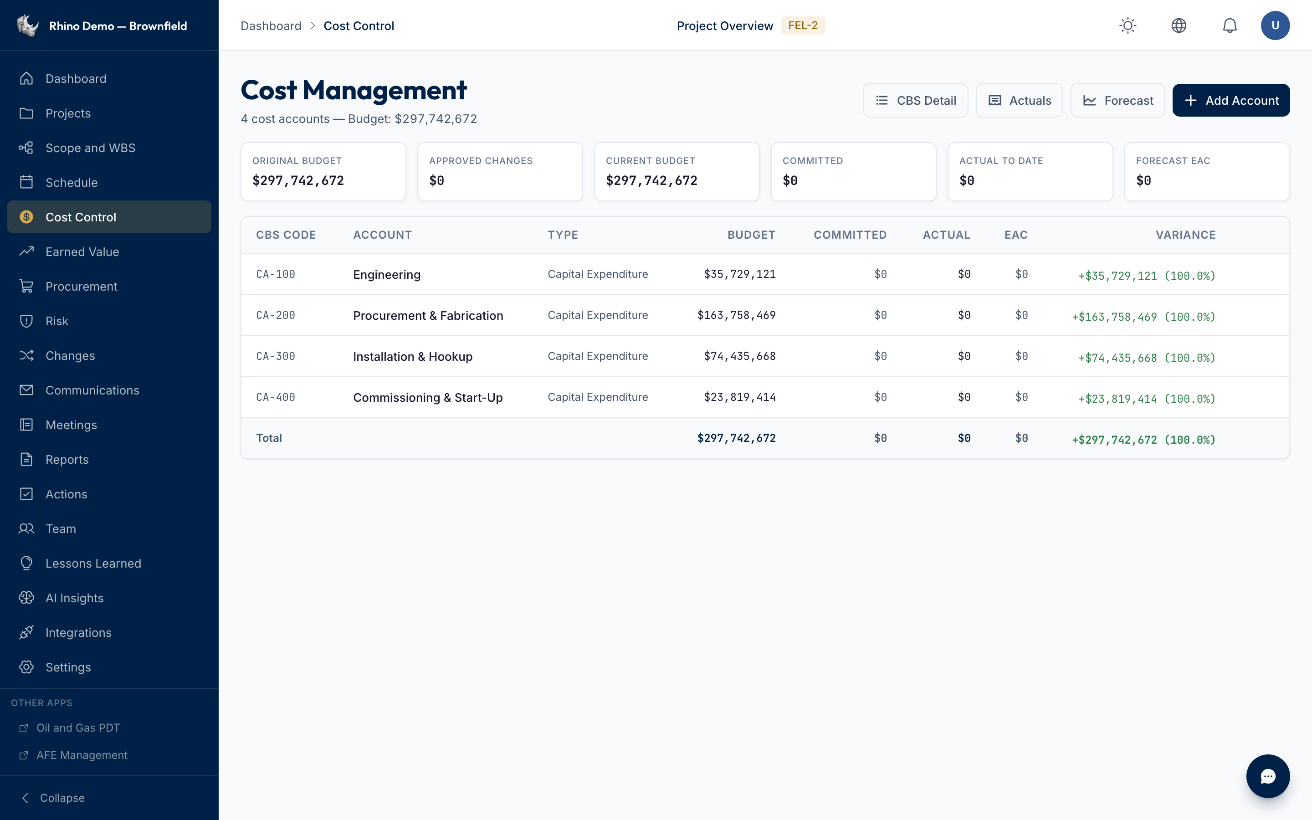Click the Integrations plug icon

click(x=26, y=632)
